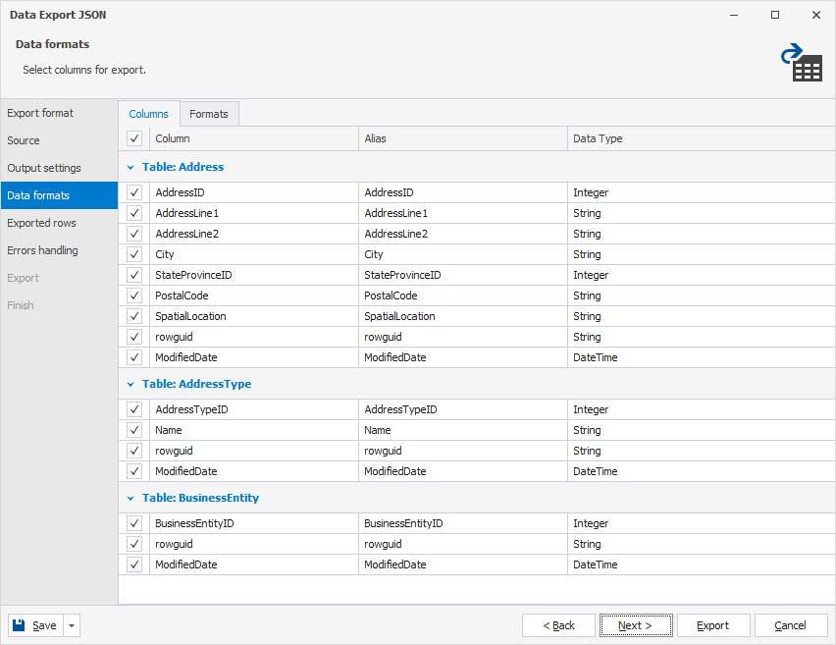Click DateTime type of BusinessEntity ModifiedDate
Screen dimensions: 836x645
click(702, 564)
